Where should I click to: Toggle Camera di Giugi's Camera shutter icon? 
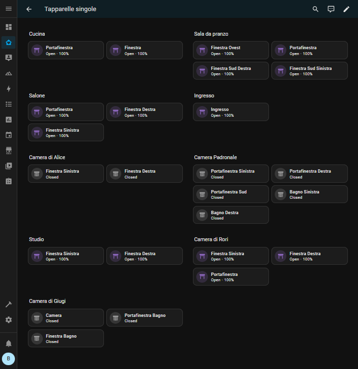pos(37,318)
